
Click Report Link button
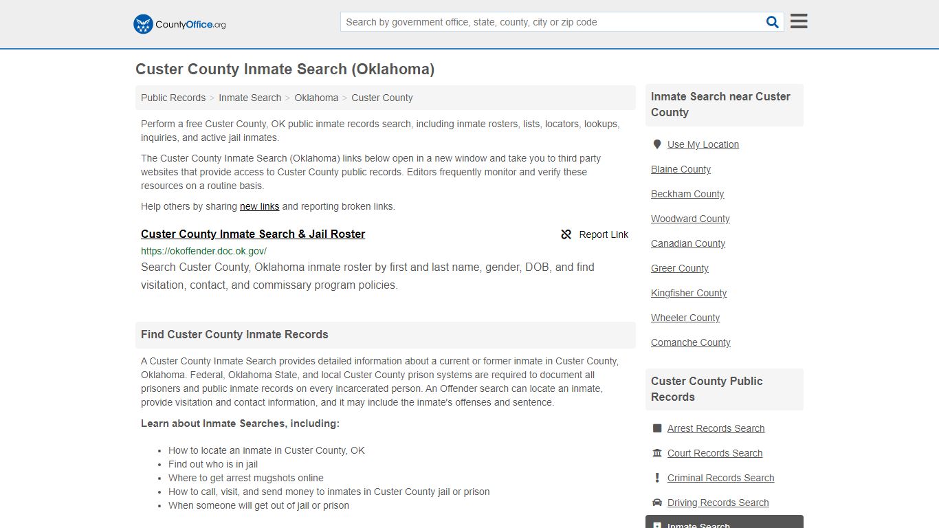click(x=595, y=234)
